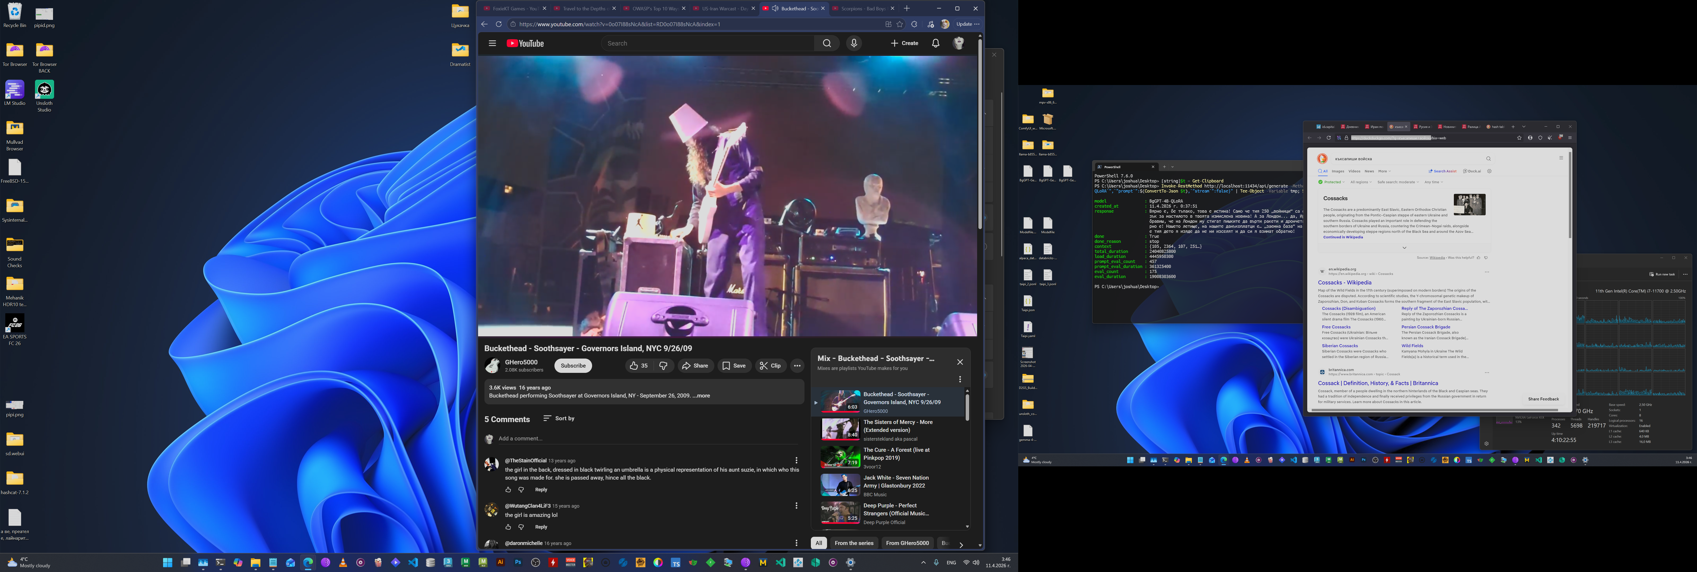Click the Add a comment field

(x=649, y=439)
